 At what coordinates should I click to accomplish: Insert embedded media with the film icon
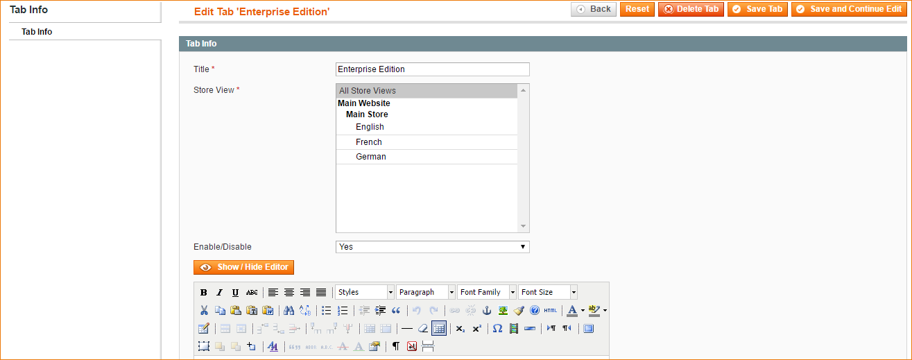514,329
